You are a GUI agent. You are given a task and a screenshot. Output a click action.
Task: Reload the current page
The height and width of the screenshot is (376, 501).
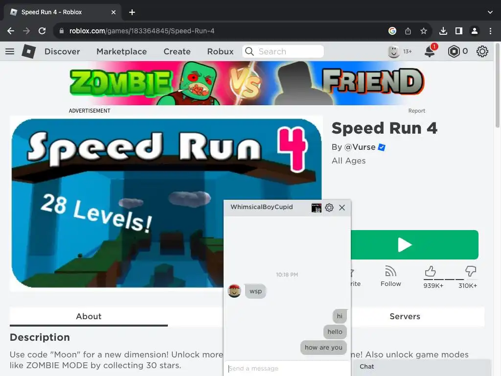[42, 31]
